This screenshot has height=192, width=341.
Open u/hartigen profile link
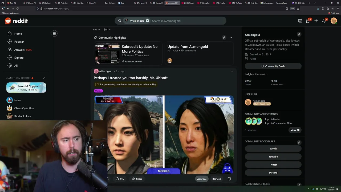point(105,71)
